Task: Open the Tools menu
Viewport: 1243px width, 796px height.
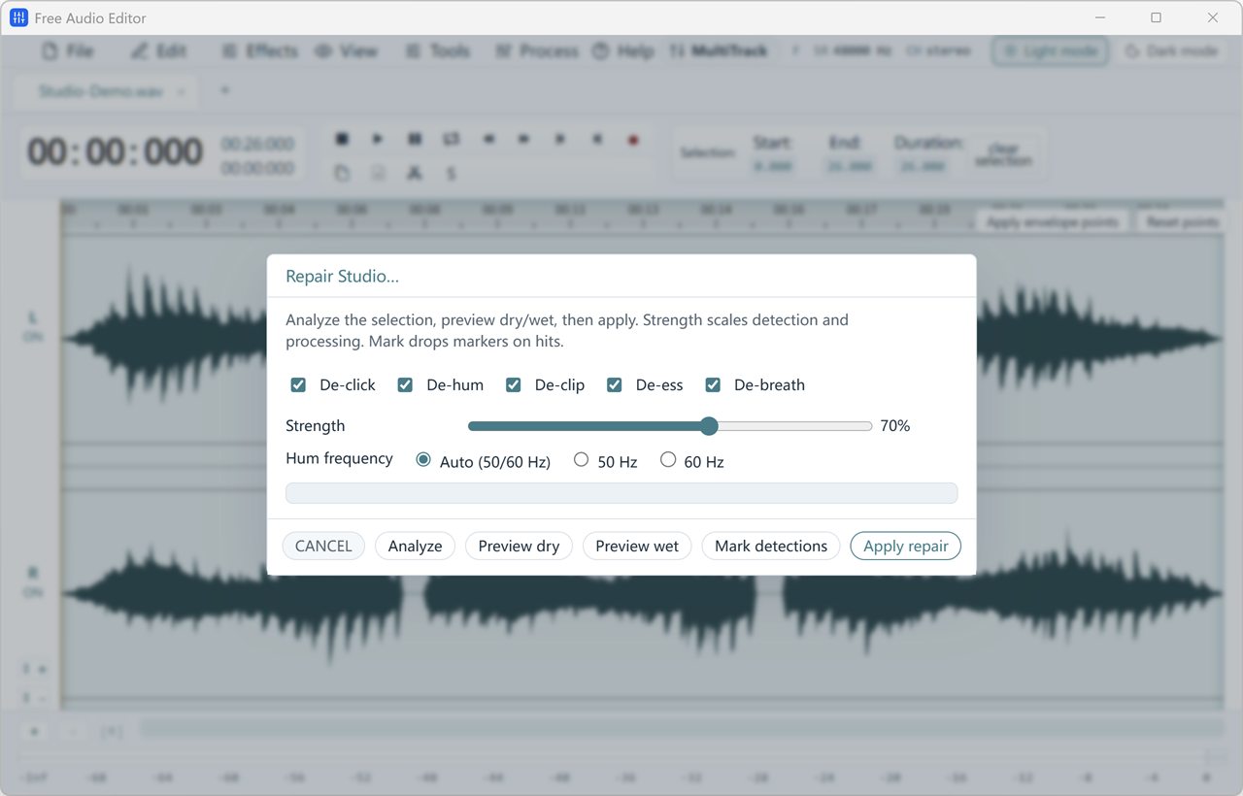Action: [438, 51]
